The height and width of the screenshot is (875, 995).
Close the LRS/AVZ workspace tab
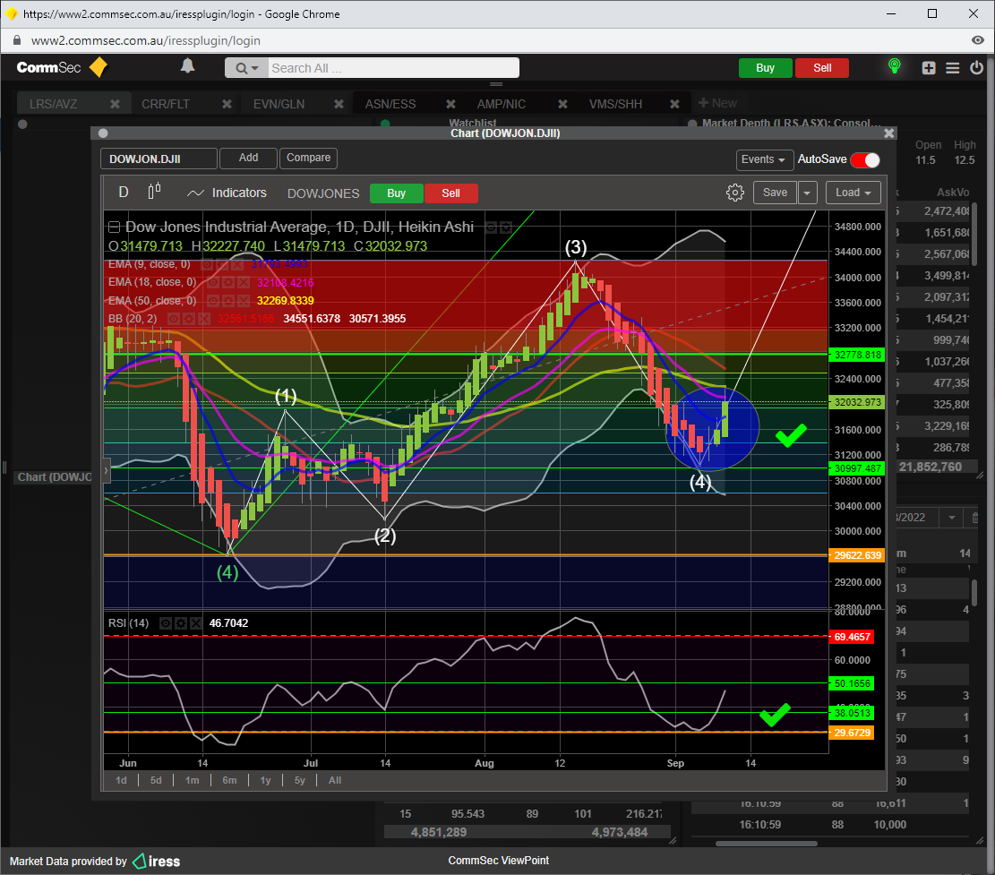click(115, 104)
